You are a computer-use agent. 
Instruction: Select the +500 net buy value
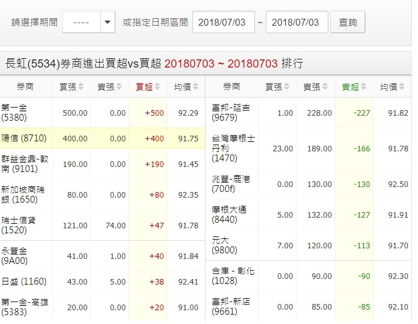pyautogui.click(x=154, y=113)
